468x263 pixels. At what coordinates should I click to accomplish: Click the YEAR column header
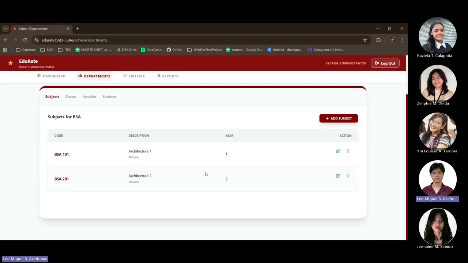pyautogui.click(x=229, y=136)
